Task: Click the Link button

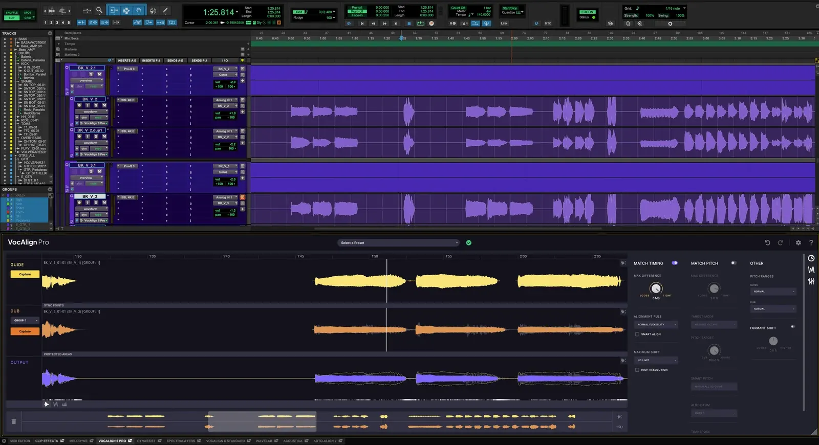Action: point(504,23)
